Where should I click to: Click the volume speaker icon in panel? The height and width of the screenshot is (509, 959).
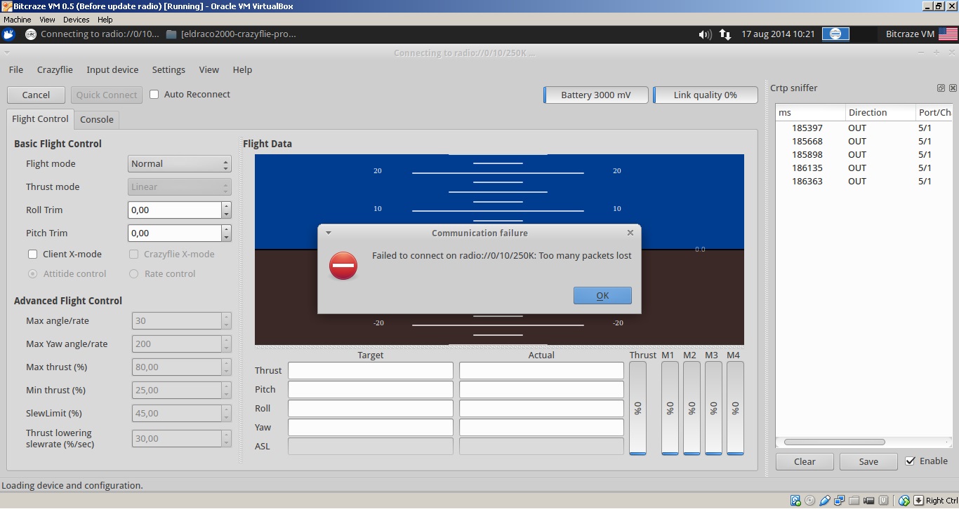[705, 34]
